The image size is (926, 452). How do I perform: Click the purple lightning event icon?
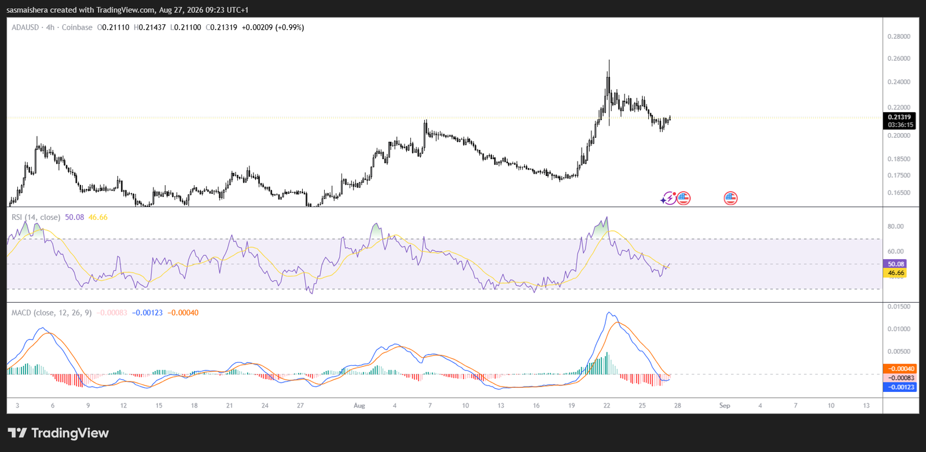tap(668, 199)
